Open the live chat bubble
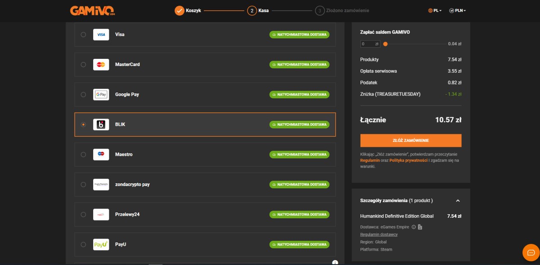The width and height of the screenshot is (540, 265). [531, 252]
